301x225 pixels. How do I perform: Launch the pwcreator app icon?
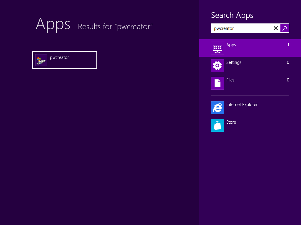tap(41, 60)
